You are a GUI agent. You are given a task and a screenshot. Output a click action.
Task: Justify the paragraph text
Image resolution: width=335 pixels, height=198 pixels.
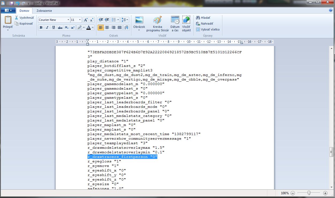pyautogui.click(x=120, y=28)
